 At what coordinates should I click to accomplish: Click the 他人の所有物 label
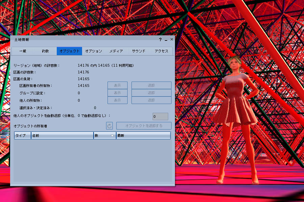31,101
